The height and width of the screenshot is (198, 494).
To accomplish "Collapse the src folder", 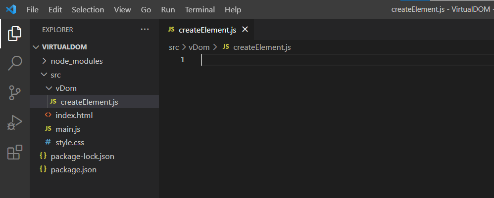I will pos(44,75).
